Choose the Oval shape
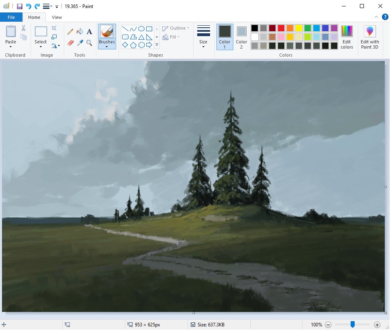Viewport: 390px width, 330px height. (x=141, y=29)
